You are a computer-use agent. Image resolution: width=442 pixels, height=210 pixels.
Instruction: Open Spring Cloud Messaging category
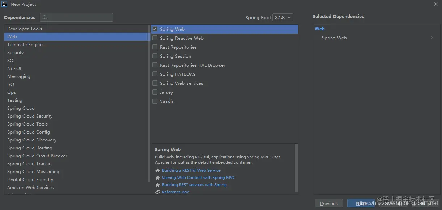tap(76, 172)
